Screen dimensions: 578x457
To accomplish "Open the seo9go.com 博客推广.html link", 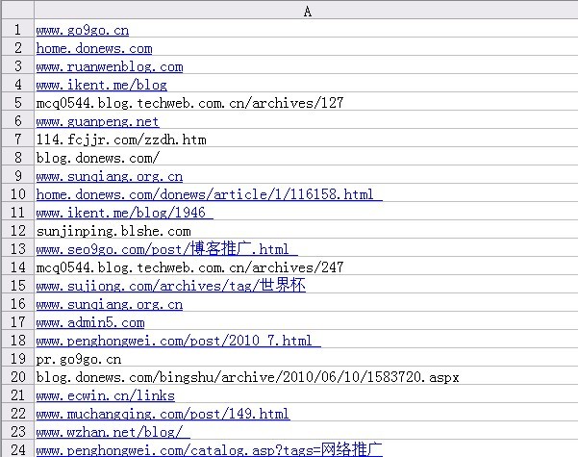I will coord(167,249).
